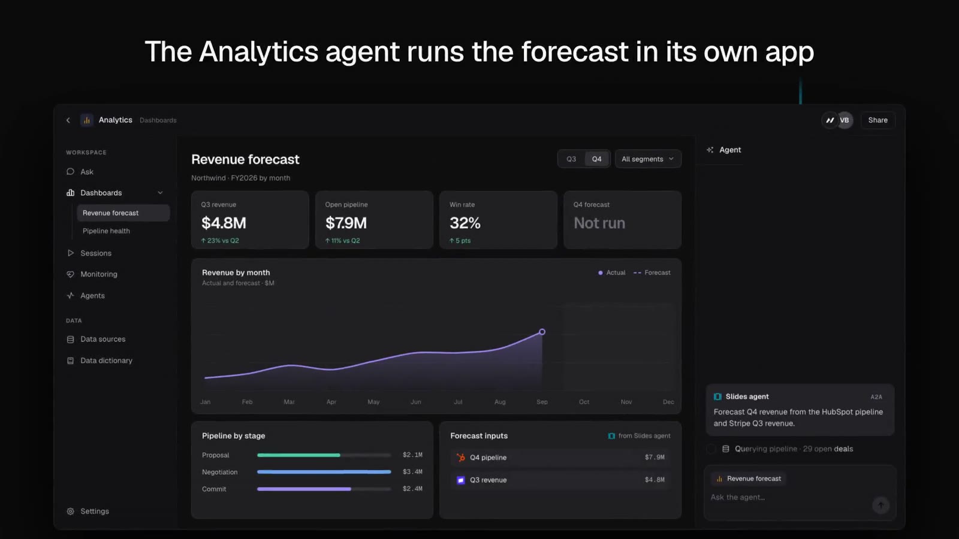Click the send arrow button in agent input
The image size is (959, 539).
click(880, 505)
